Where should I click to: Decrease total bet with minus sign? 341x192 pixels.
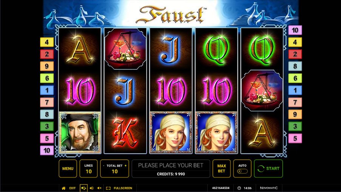(x=104, y=166)
